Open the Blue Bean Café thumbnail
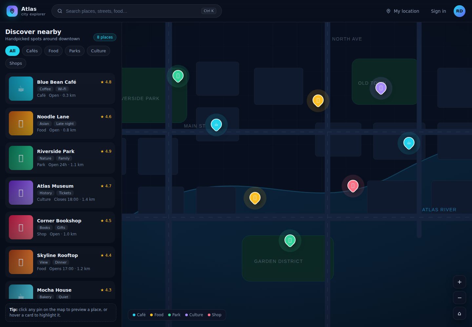 [x=21, y=89]
